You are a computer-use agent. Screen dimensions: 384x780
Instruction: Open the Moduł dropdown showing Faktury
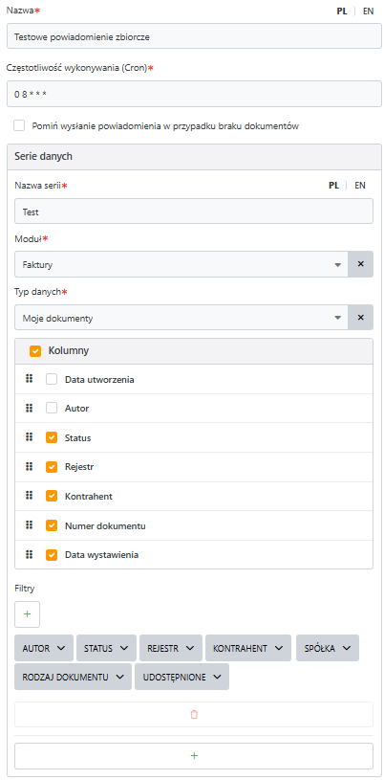(x=181, y=264)
